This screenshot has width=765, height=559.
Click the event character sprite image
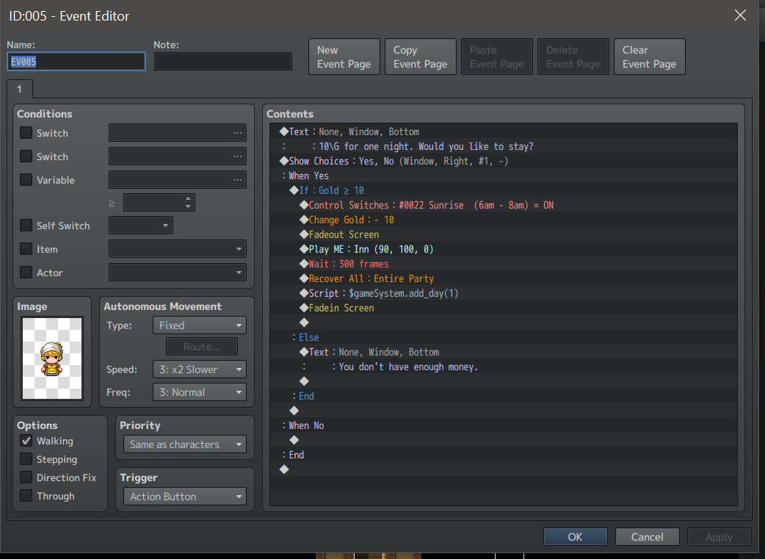(x=52, y=358)
